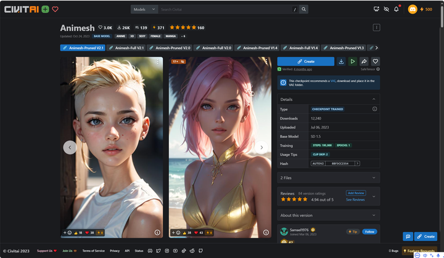Show more versions with right chevron

[376, 48]
